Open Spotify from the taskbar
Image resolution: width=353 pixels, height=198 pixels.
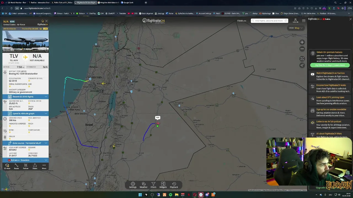tap(170, 195)
